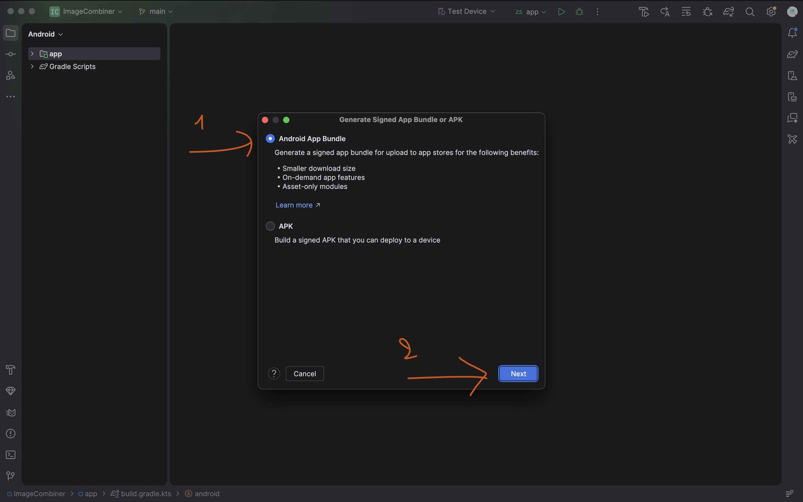The width and height of the screenshot is (803, 502).
Task: Open the Commit tool window icon
Action: (x=11, y=54)
